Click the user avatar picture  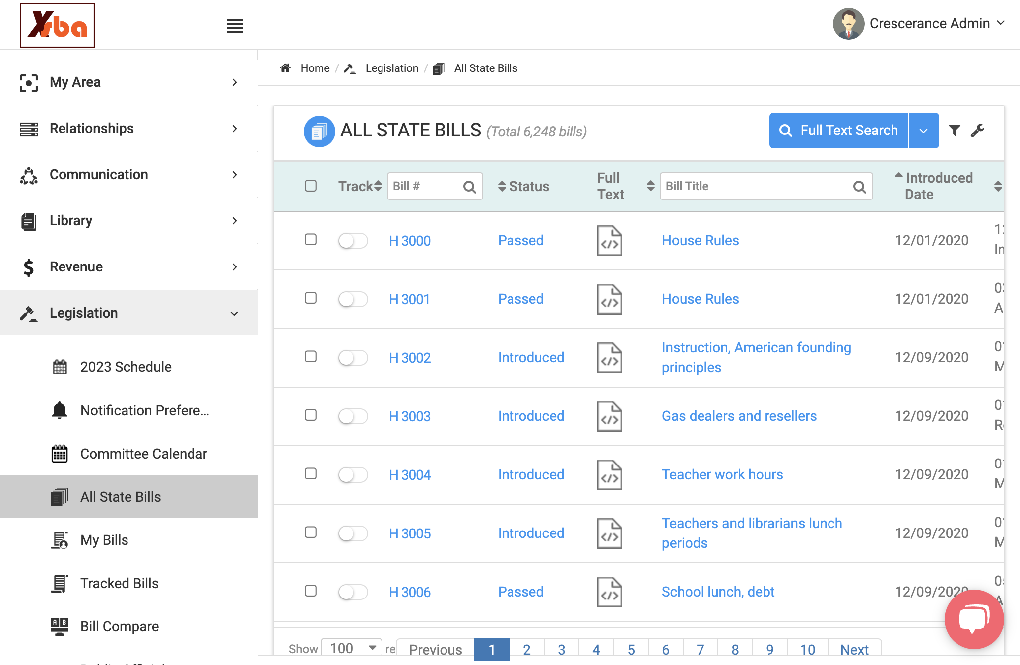pos(848,24)
